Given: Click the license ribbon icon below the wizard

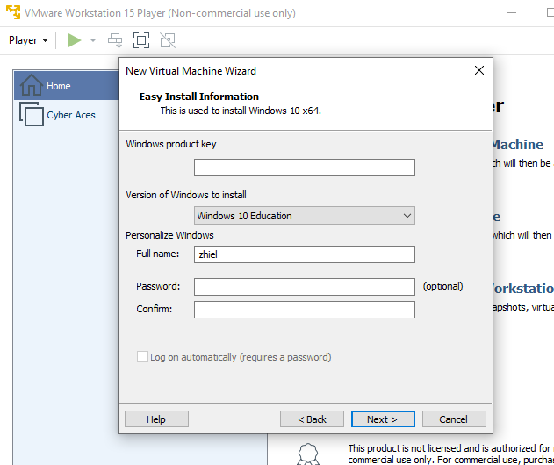Looking at the screenshot, I should (x=308, y=454).
